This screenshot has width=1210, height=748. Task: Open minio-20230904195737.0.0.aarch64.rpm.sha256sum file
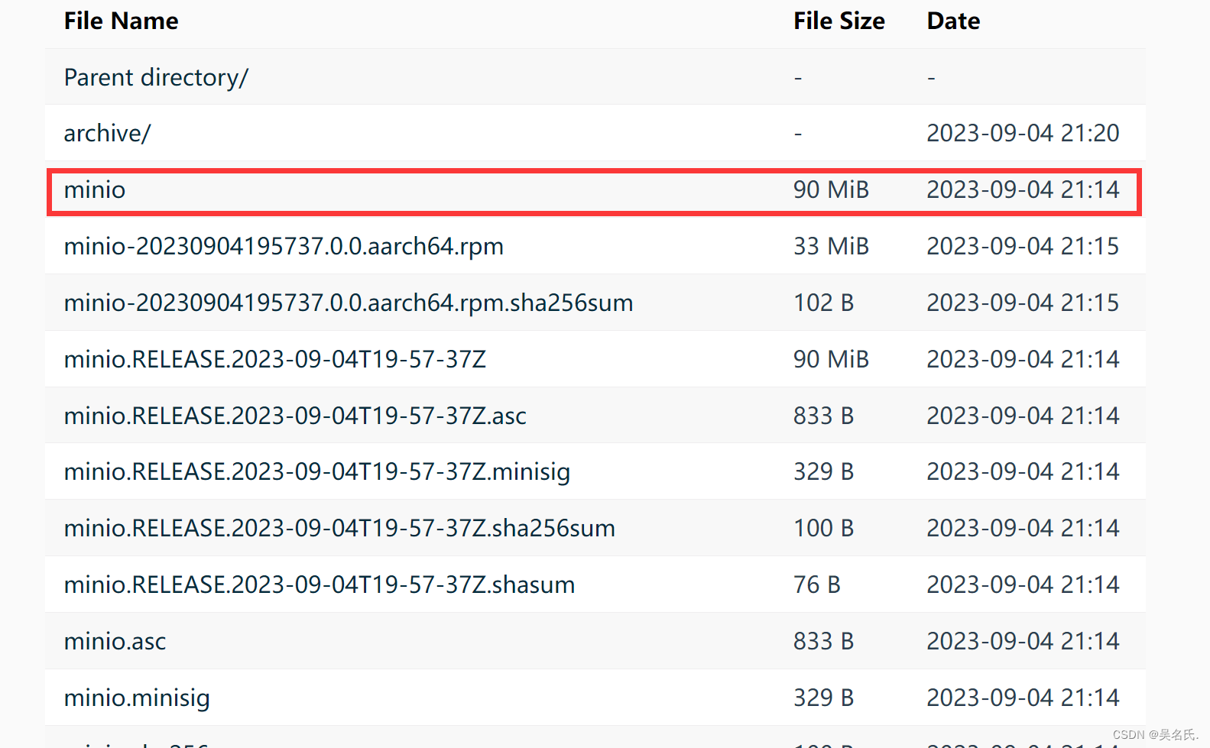click(349, 303)
